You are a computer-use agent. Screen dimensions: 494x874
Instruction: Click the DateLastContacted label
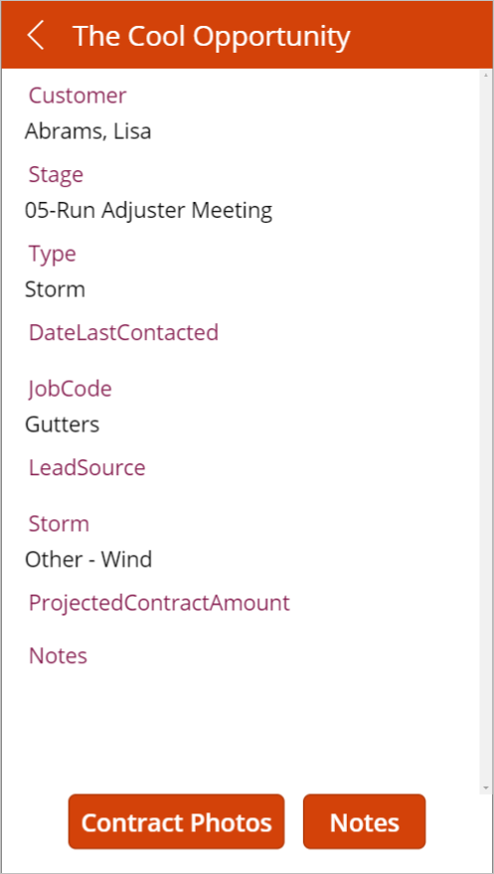click(123, 333)
